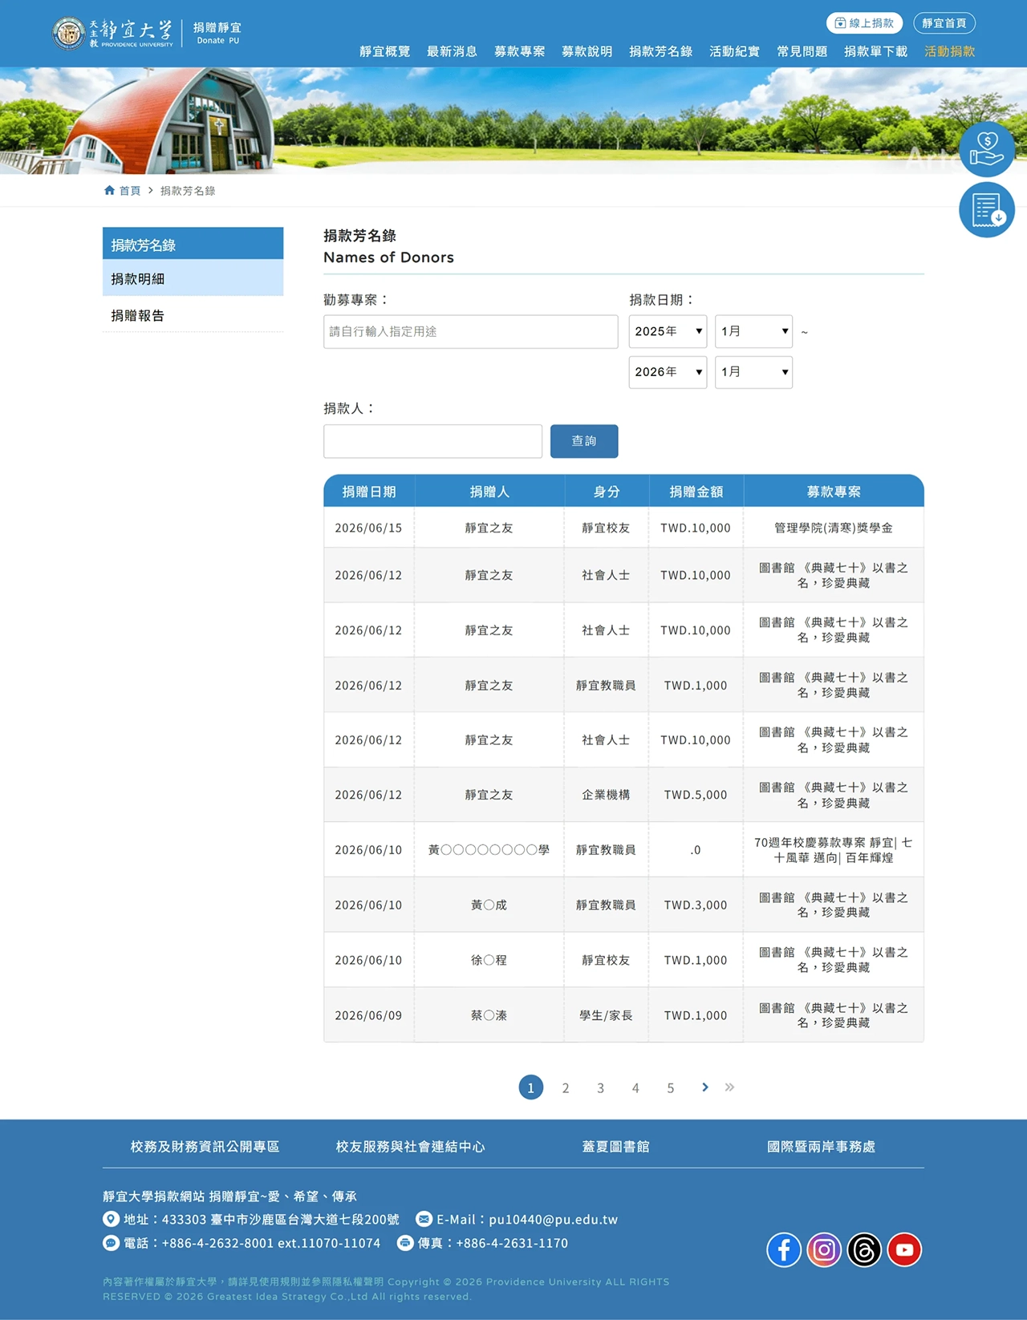1027x1320 pixels.
Task: Click the 捐款人 input field
Action: tap(432, 441)
